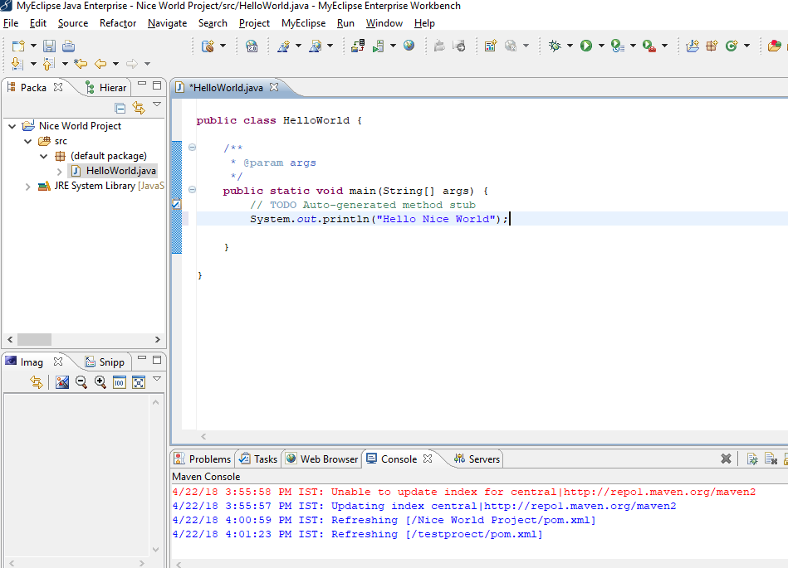
Task: Click Package Explorer scroll right arrow
Action: (x=157, y=339)
